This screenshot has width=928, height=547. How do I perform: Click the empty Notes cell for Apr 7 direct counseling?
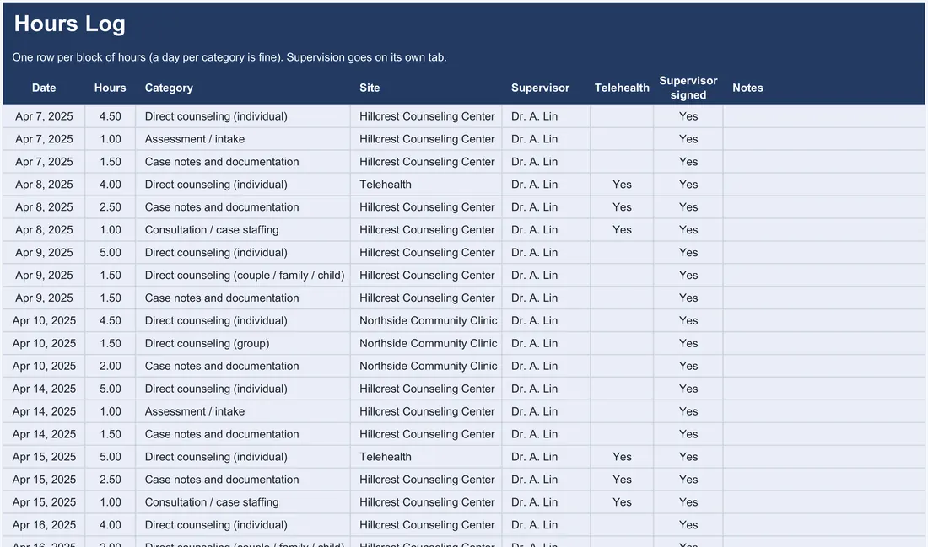point(824,116)
